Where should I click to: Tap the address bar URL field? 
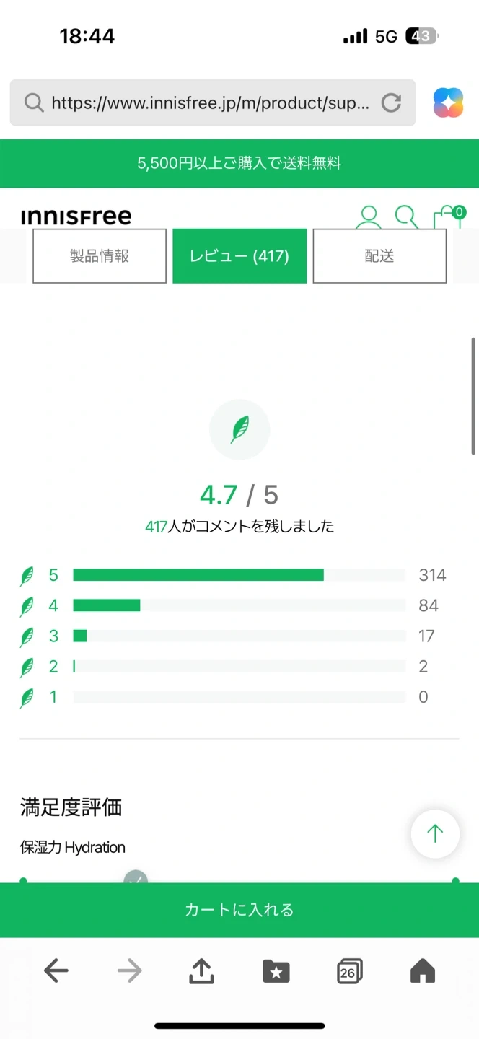point(209,103)
